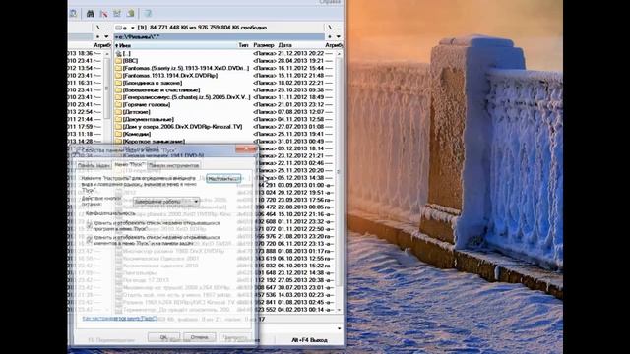Click the file list vertical scrollbar in Total Commander
Screen dimensions: 630x354
tap(339, 181)
